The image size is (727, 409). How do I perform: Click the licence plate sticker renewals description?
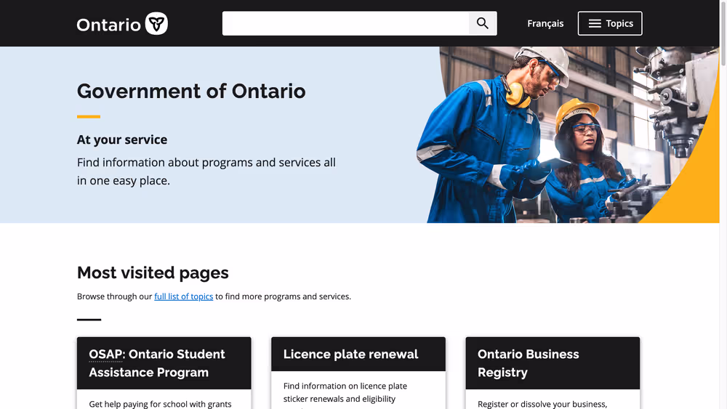tap(345, 392)
